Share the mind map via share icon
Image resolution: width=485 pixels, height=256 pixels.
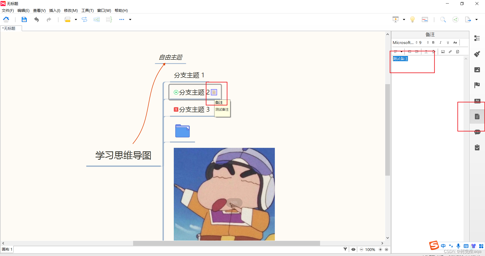click(455, 19)
